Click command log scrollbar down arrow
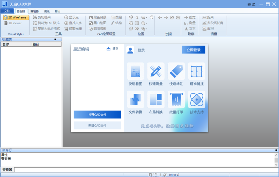The image size is (279, 177). [276, 165]
